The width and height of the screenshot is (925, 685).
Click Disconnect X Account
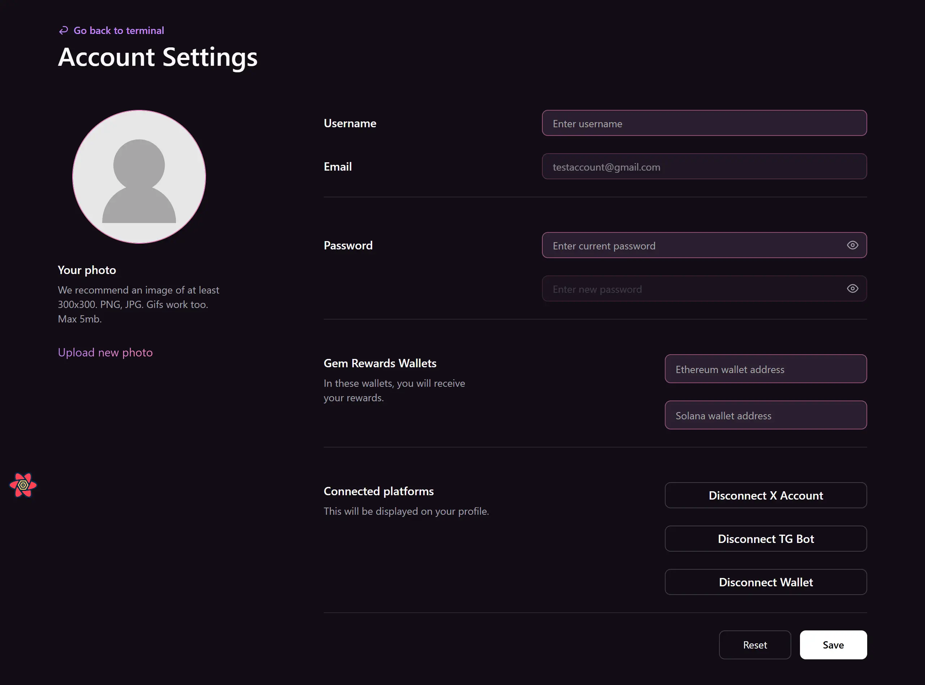765,495
